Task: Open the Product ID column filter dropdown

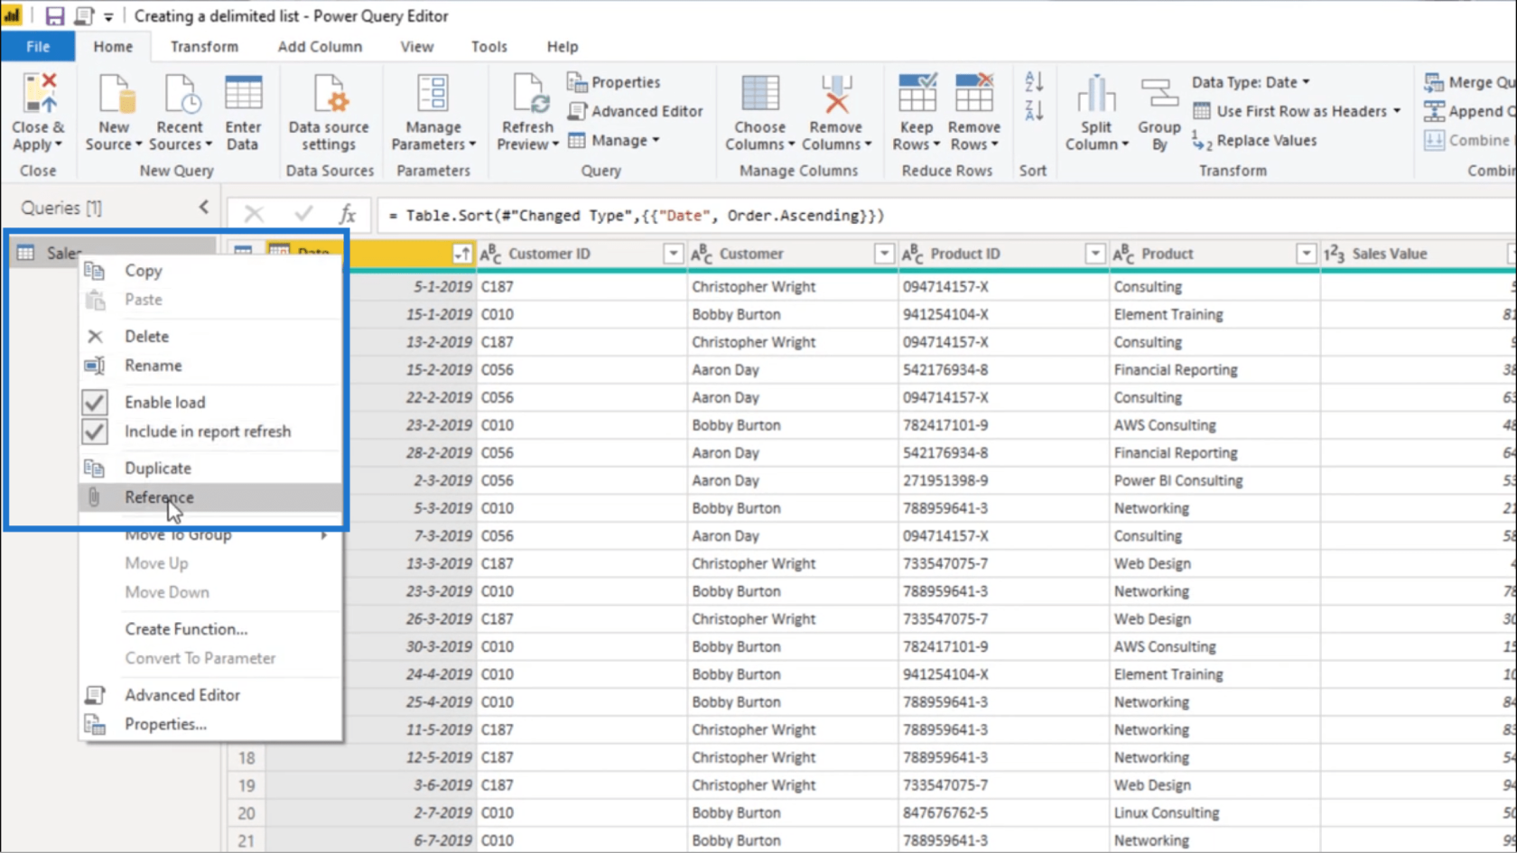Action: pos(1095,254)
